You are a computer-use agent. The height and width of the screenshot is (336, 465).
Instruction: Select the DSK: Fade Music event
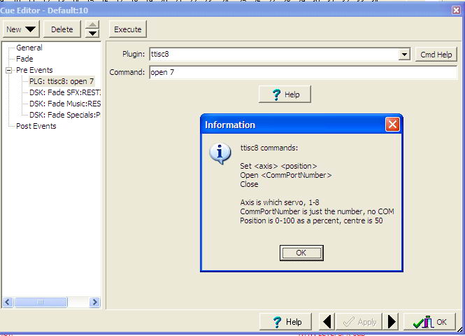pyautogui.click(x=65, y=104)
